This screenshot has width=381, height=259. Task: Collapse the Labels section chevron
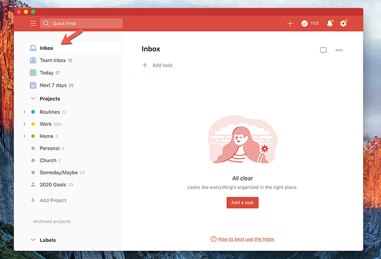pyautogui.click(x=33, y=240)
